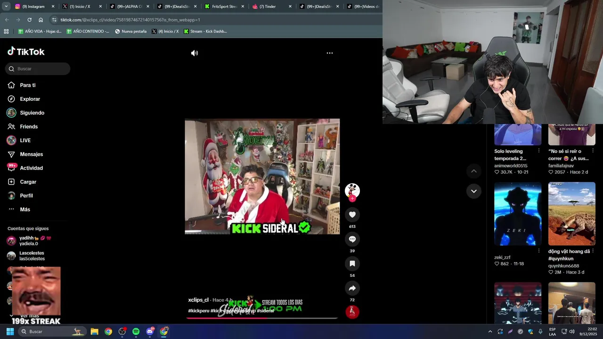Go to TikTok home via logo

coord(26,51)
